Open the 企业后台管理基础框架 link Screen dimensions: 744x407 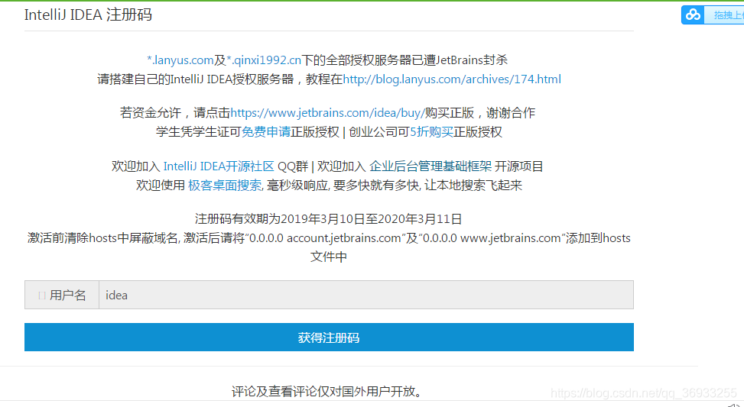pos(430,166)
